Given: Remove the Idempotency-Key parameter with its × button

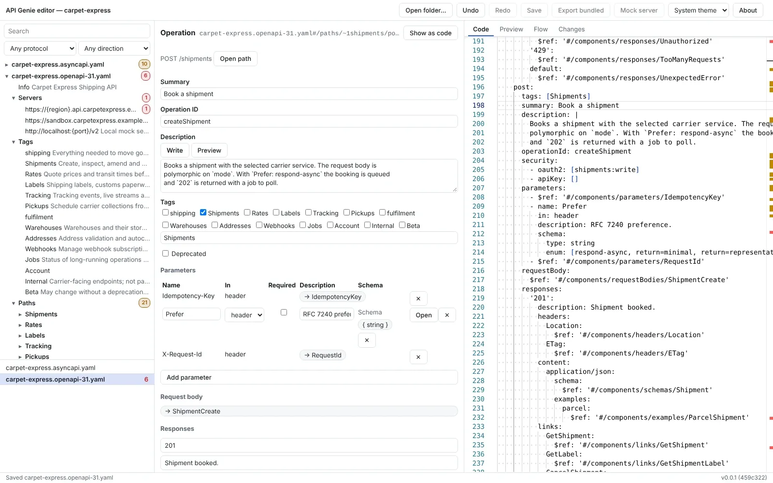Looking at the screenshot, I should coord(418,298).
